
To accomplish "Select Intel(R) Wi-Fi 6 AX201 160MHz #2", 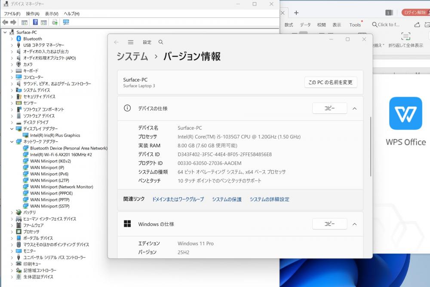I will 61,155.
